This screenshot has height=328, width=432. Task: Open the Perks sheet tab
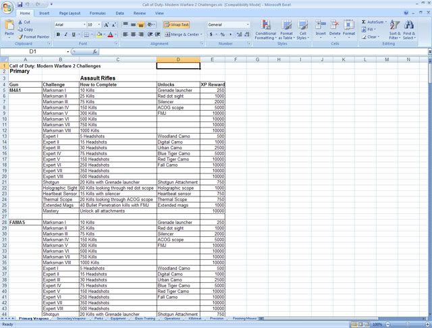99,319
